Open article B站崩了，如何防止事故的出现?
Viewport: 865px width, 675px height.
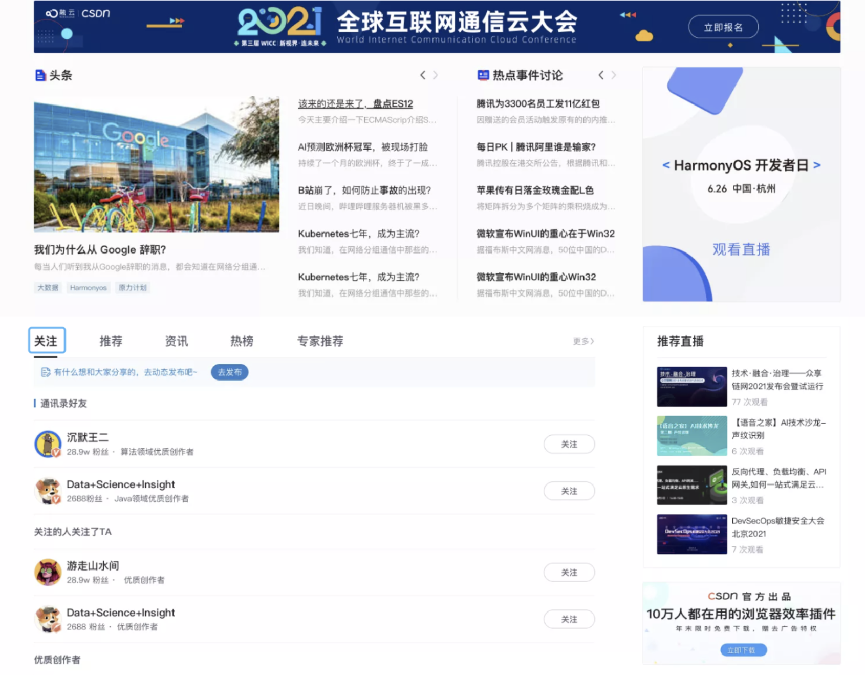point(364,191)
